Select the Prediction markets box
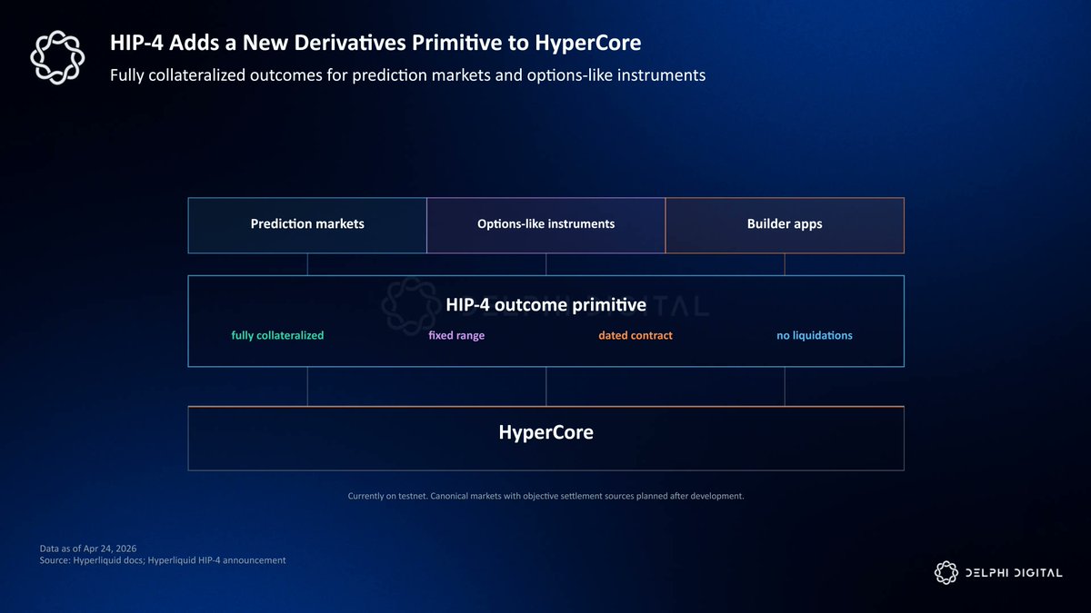1091x613 pixels. click(307, 224)
